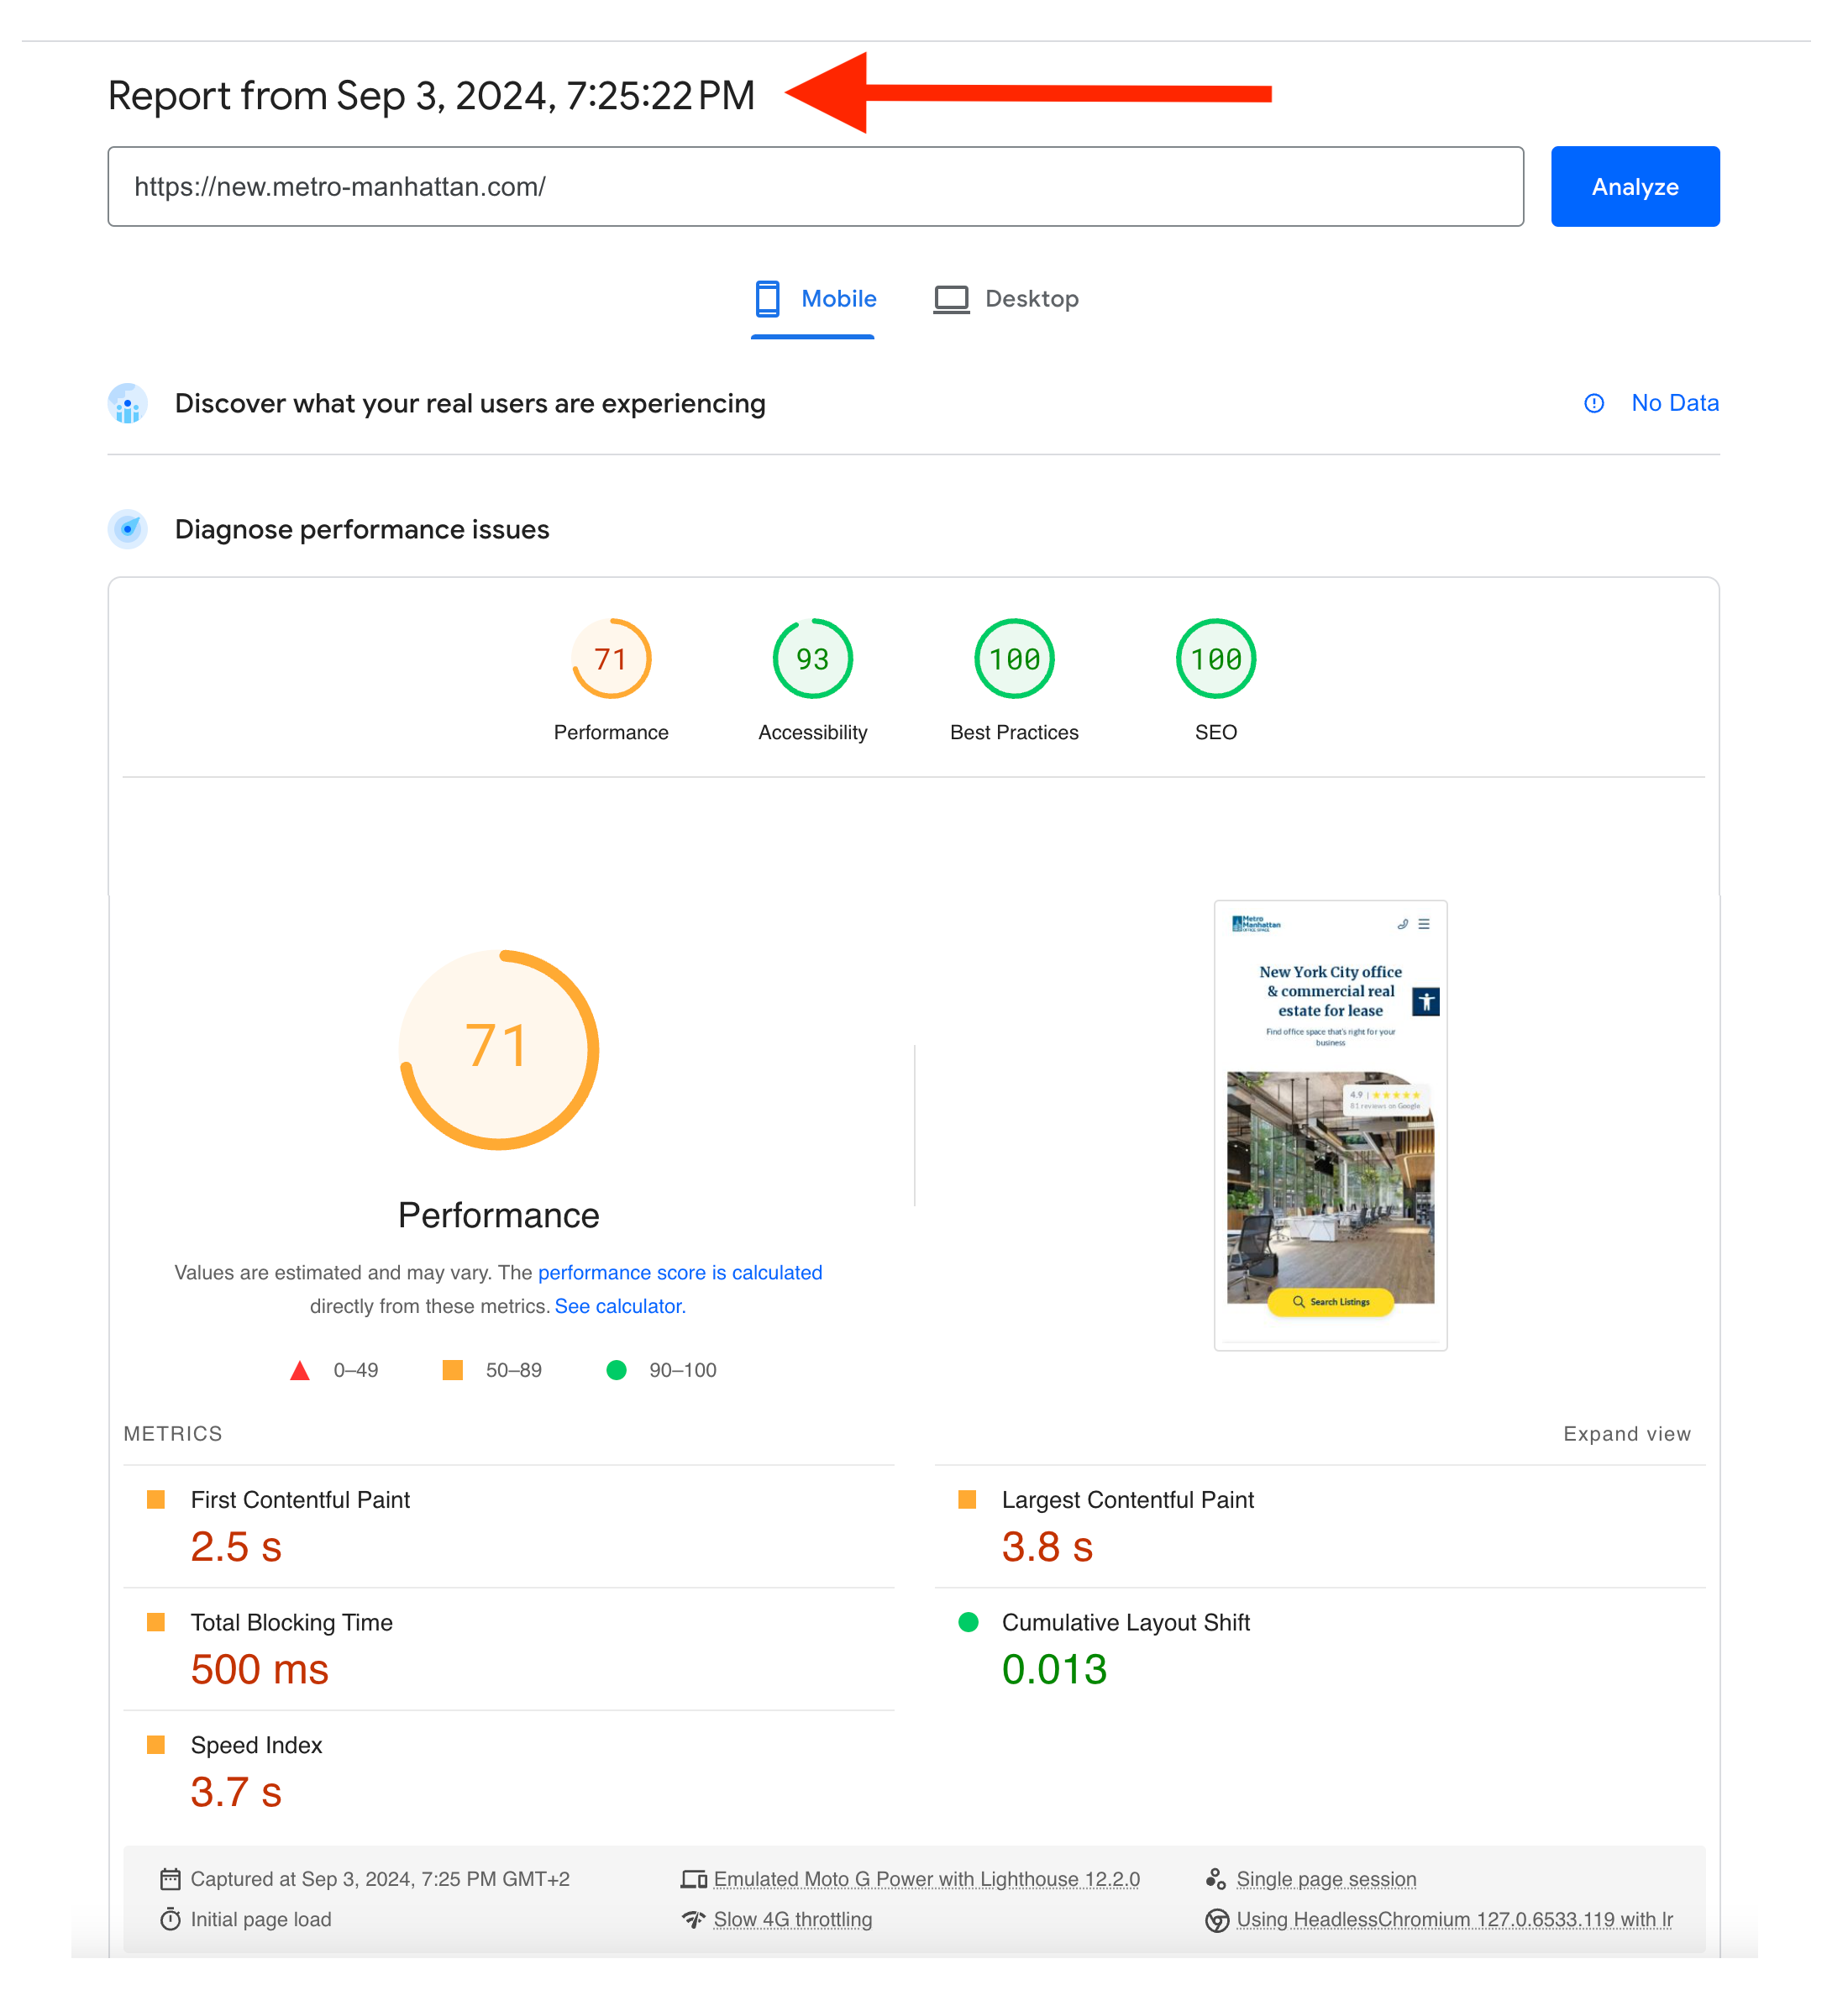Click orange square beside Total Blocking Time
The width and height of the screenshot is (1848, 2006).
[x=156, y=1622]
